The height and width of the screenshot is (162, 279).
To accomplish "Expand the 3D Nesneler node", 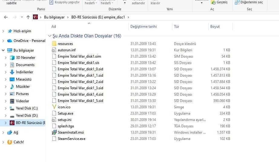I will tap(5, 58).
